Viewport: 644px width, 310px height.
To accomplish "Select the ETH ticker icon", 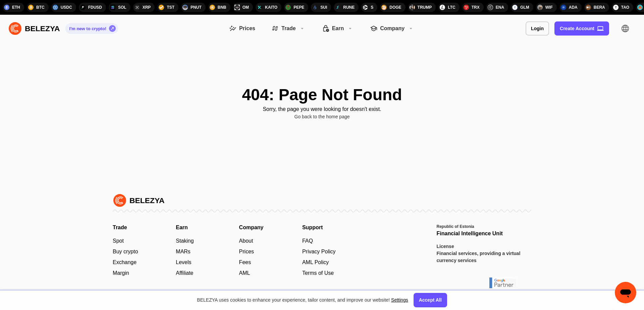I will [x=7, y=7].
